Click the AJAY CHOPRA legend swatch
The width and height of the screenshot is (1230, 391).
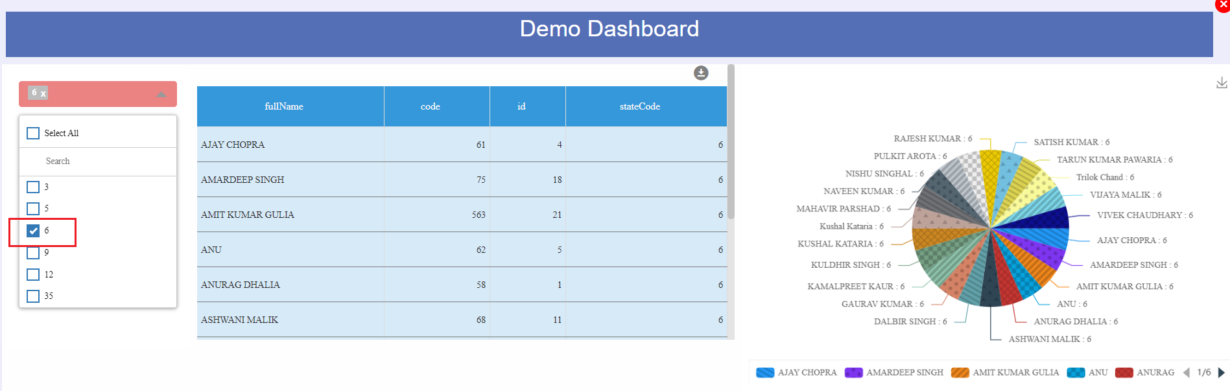click(765, 372)
